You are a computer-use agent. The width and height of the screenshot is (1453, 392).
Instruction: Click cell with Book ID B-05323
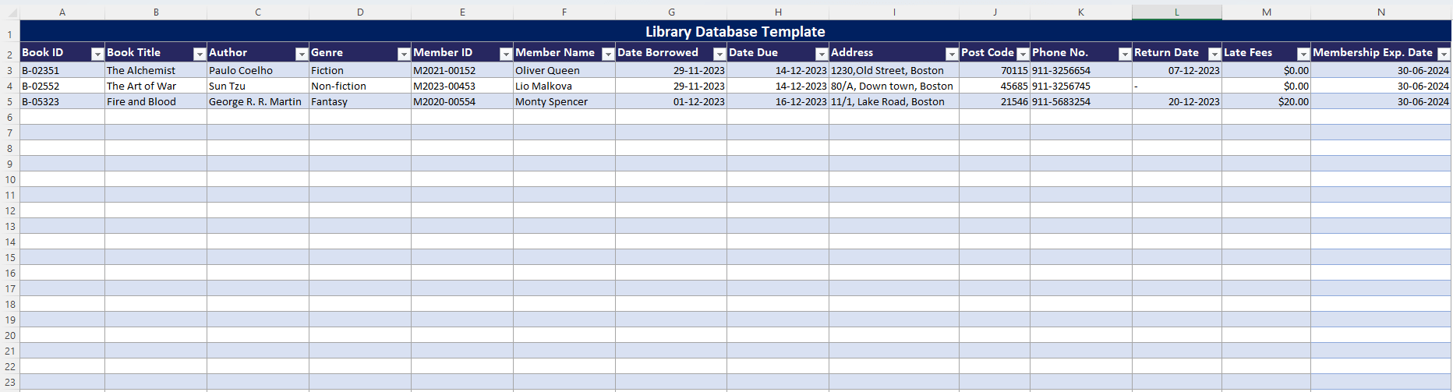[62, 101]
